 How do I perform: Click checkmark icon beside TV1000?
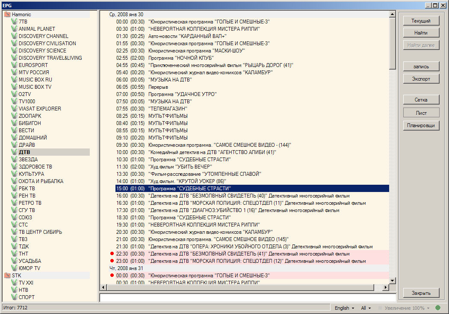(14, 102)
